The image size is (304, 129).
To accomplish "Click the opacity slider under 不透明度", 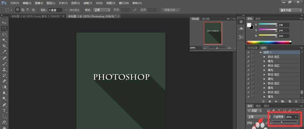I will point(282,122).
